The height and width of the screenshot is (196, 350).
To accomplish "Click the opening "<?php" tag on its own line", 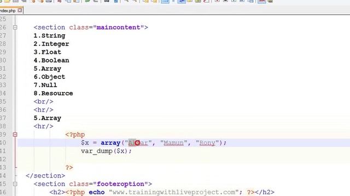I will (75, 134).
